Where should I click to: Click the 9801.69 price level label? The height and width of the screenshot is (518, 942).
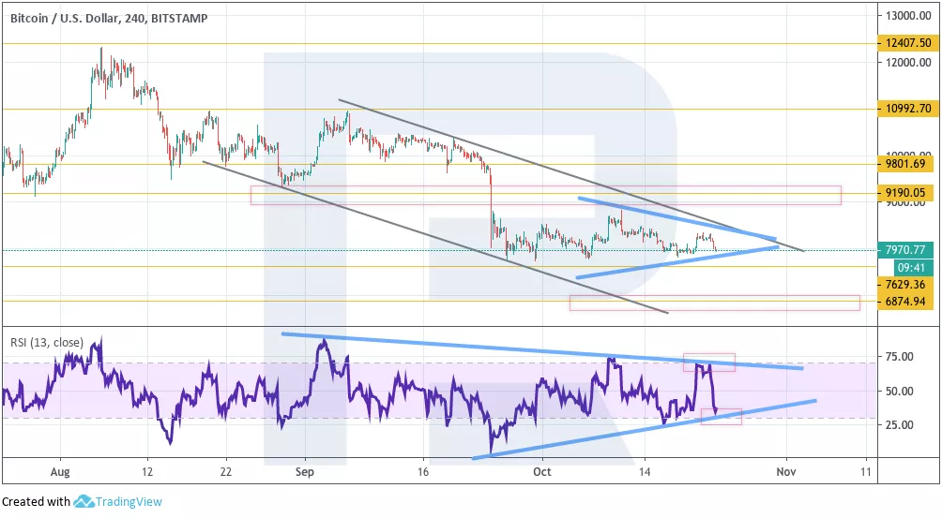906,164
